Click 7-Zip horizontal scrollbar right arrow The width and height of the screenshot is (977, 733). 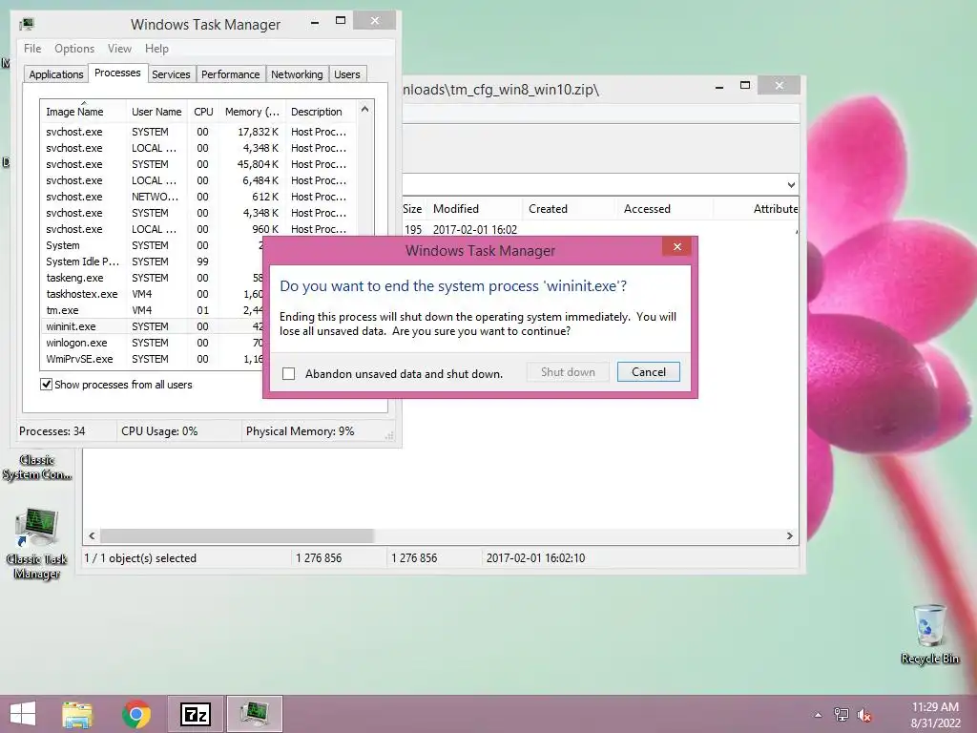[x=789, y=535]
